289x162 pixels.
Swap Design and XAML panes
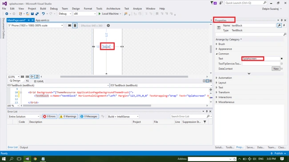coord(27,81)
